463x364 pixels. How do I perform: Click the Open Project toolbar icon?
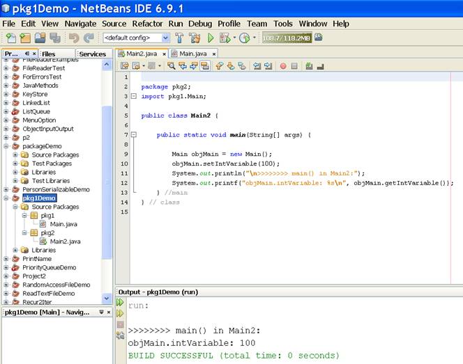[x=39, y=38]
